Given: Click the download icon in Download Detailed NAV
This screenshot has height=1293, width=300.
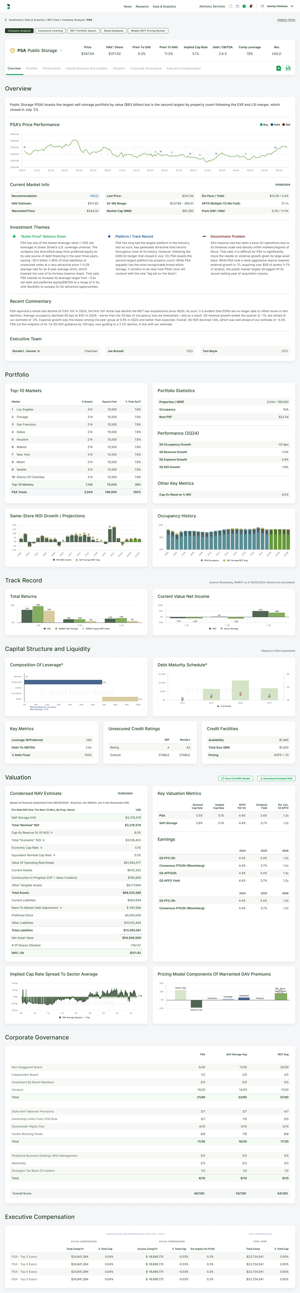Looking at the screenshot, I should point(261,779).
